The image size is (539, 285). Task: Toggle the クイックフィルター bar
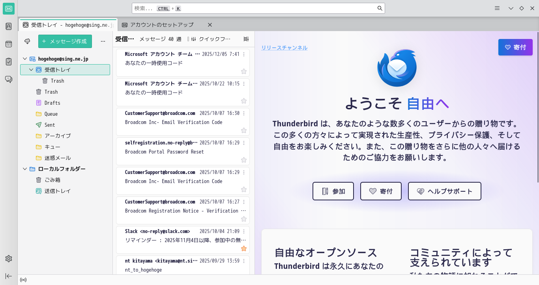211,39
